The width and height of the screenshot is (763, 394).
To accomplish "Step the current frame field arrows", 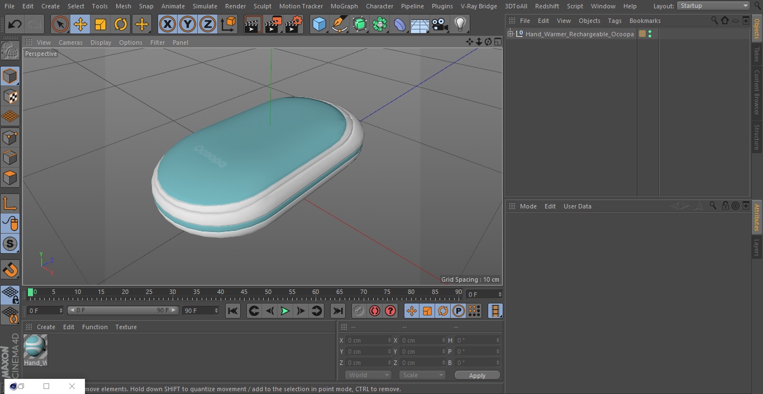I will (x=500, y=294).
